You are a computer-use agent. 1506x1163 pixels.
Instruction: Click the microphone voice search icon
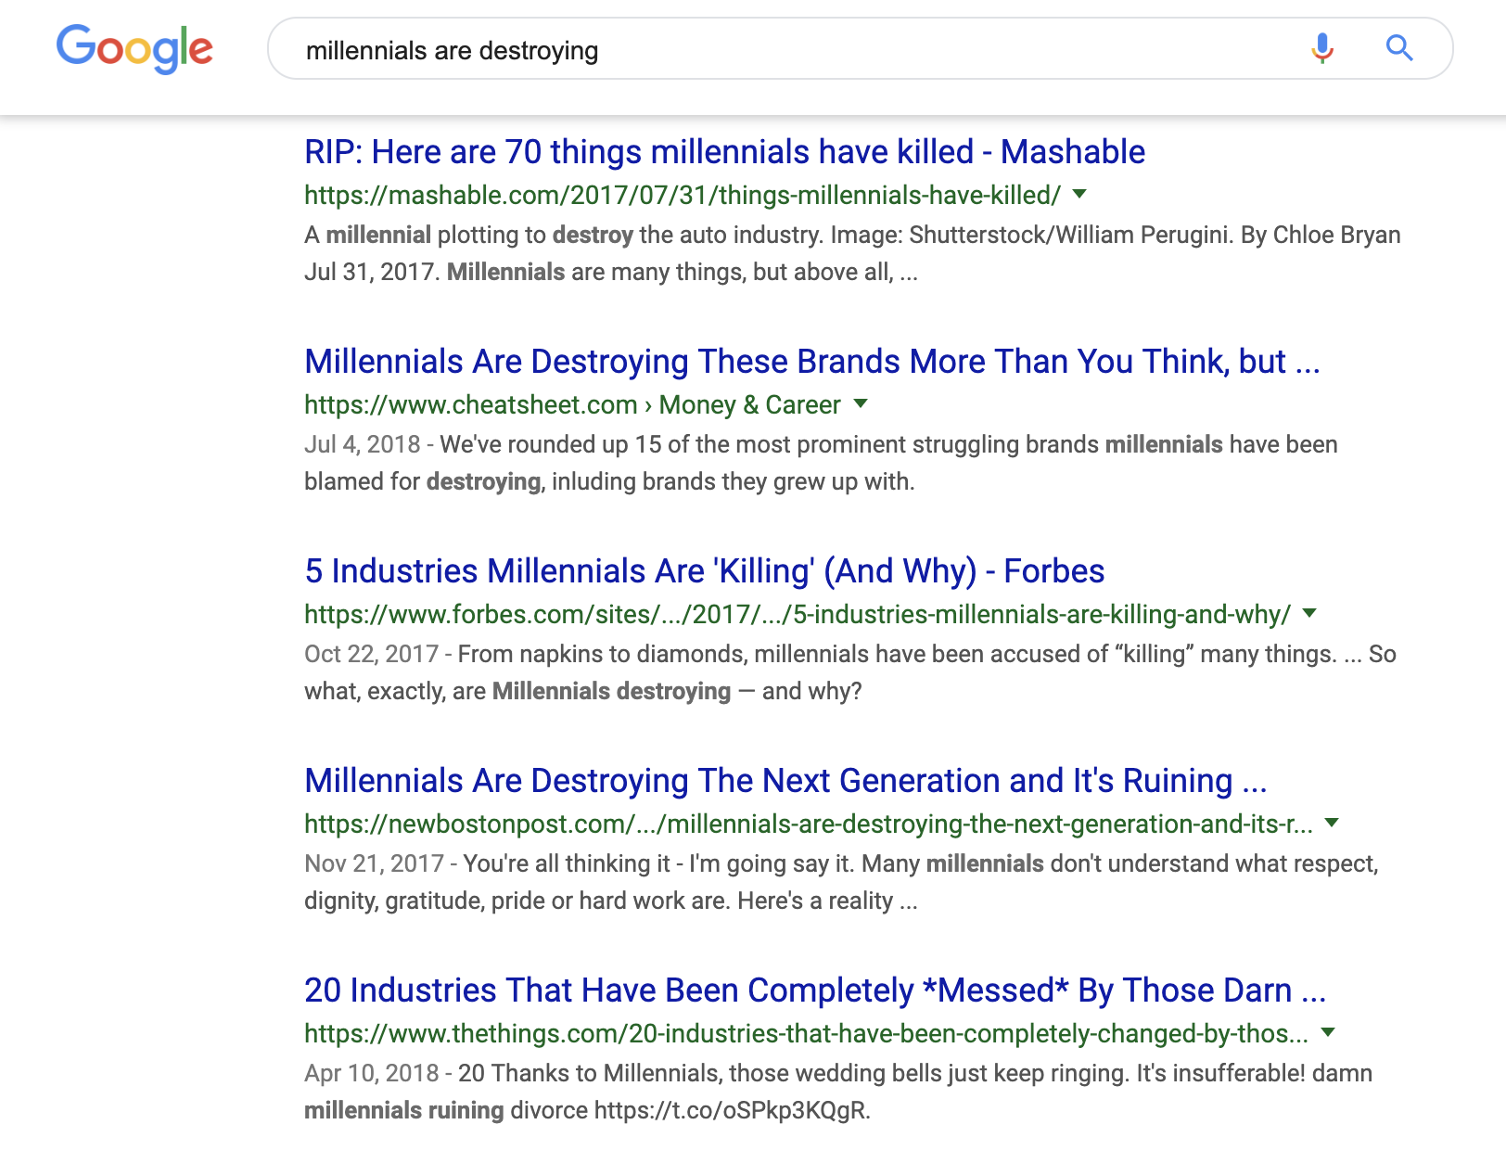click(x=1322, y=48)
